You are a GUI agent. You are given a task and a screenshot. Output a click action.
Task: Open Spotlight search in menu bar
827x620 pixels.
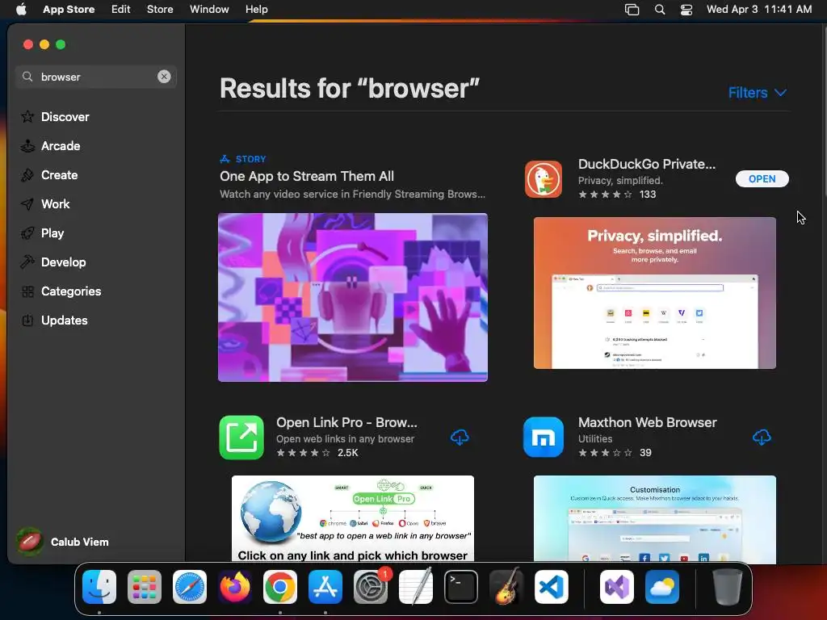pos(659,10)
